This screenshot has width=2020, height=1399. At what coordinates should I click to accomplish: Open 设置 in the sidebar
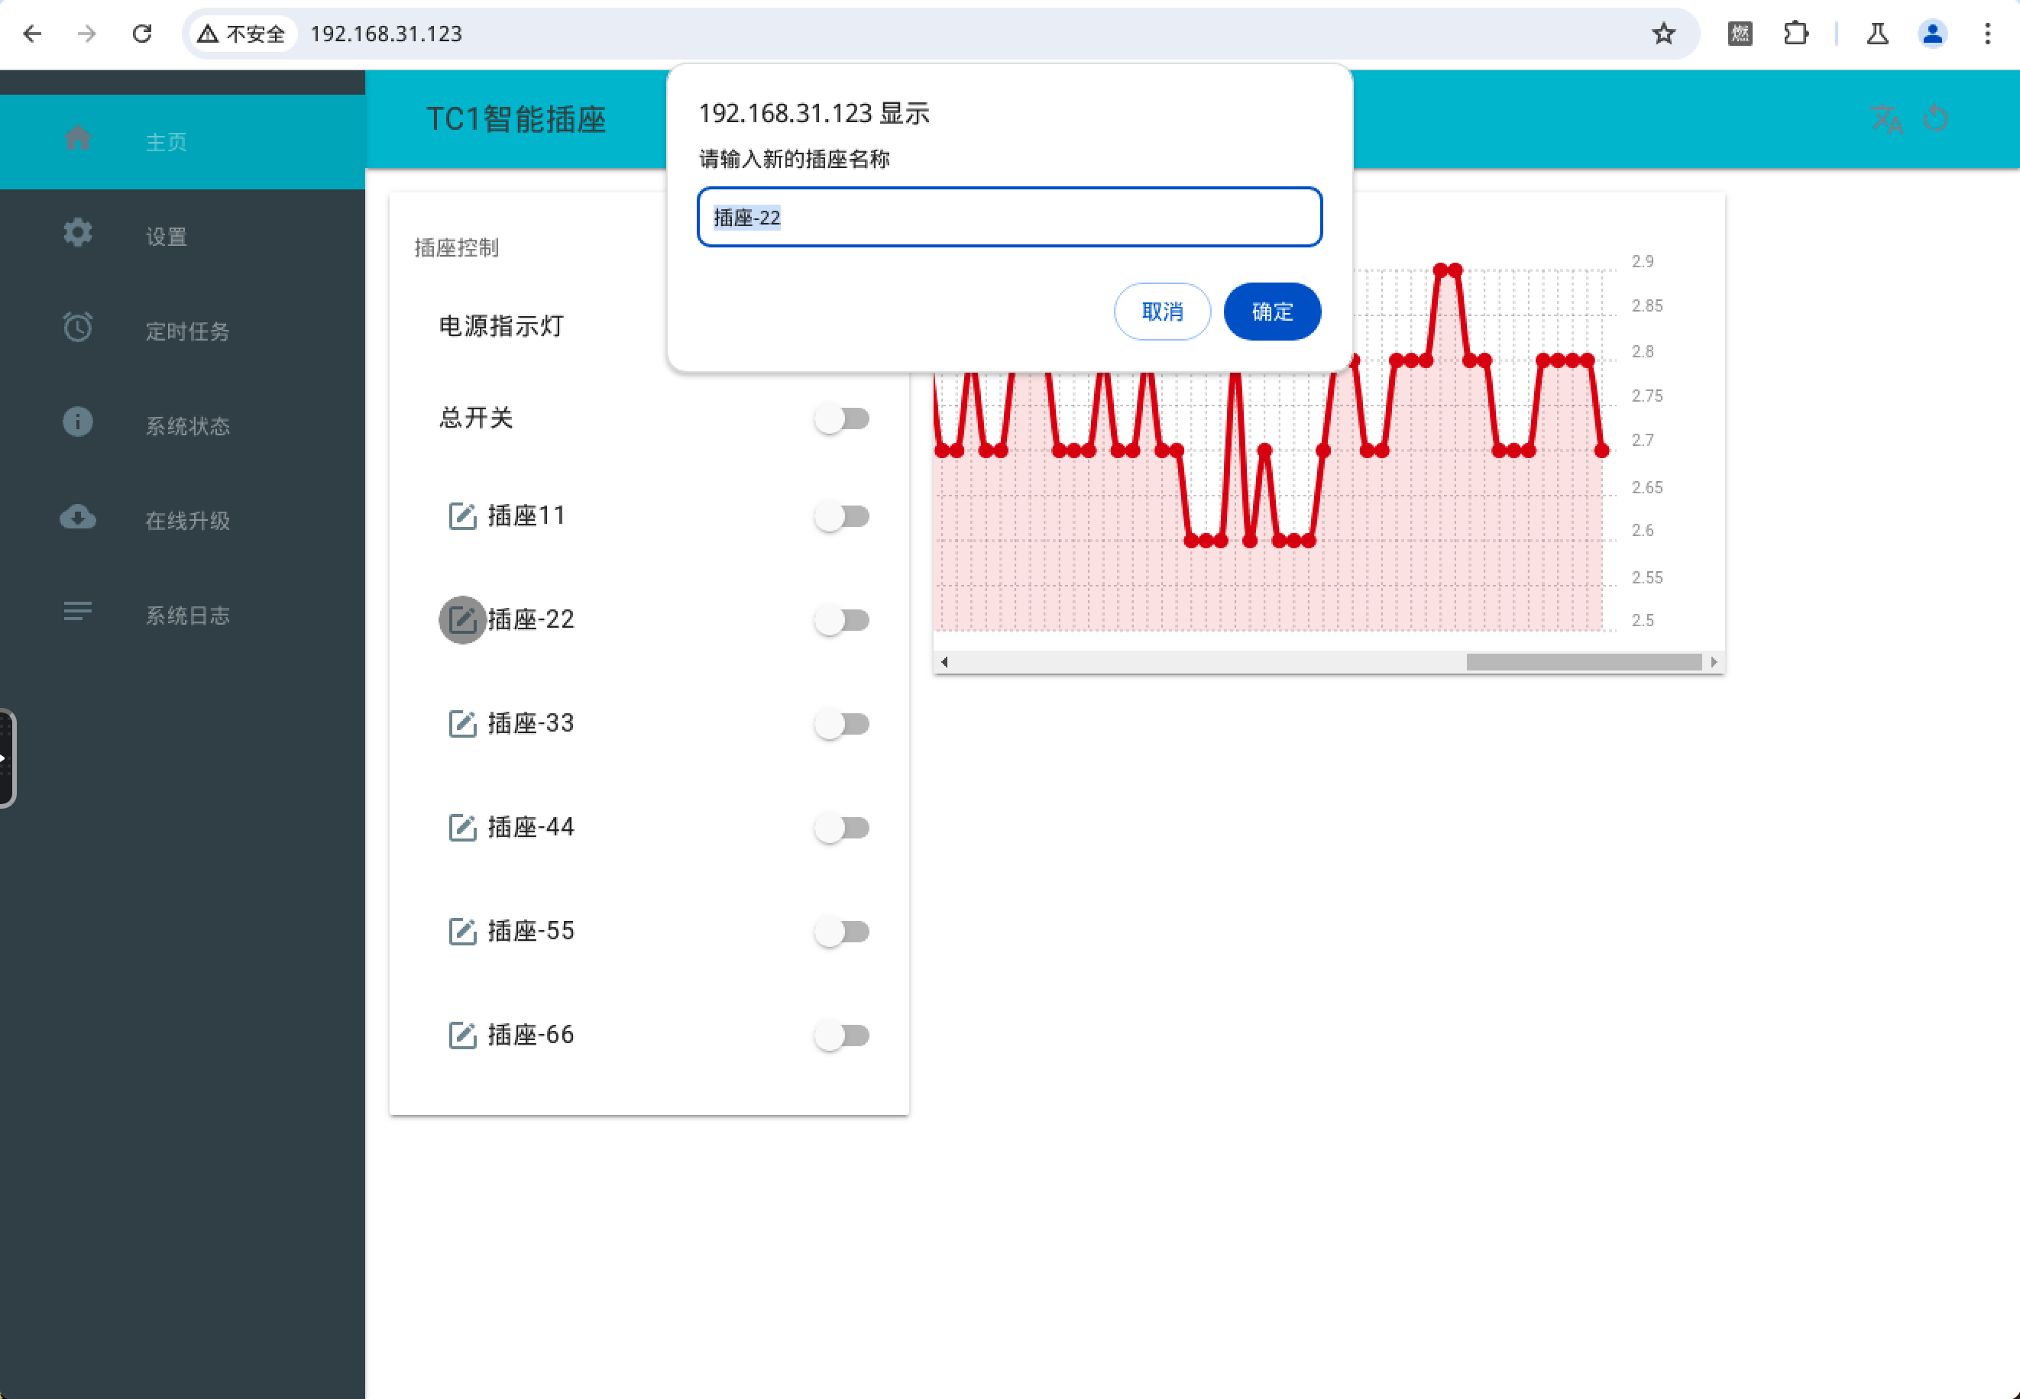click(167, 237)
